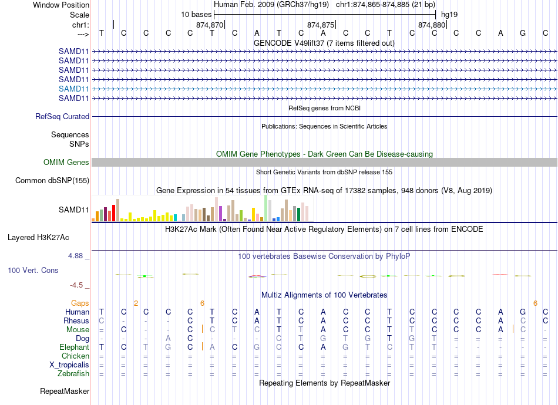Click the Dog species label

click(82, 339)
